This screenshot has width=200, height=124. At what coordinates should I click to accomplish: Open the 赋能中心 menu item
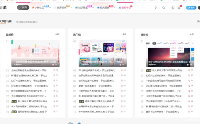pyautogui.click(x=126, y=8)
